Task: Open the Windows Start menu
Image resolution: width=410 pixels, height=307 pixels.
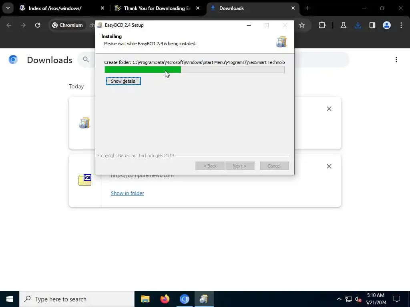Action: [x=10, y=299]
